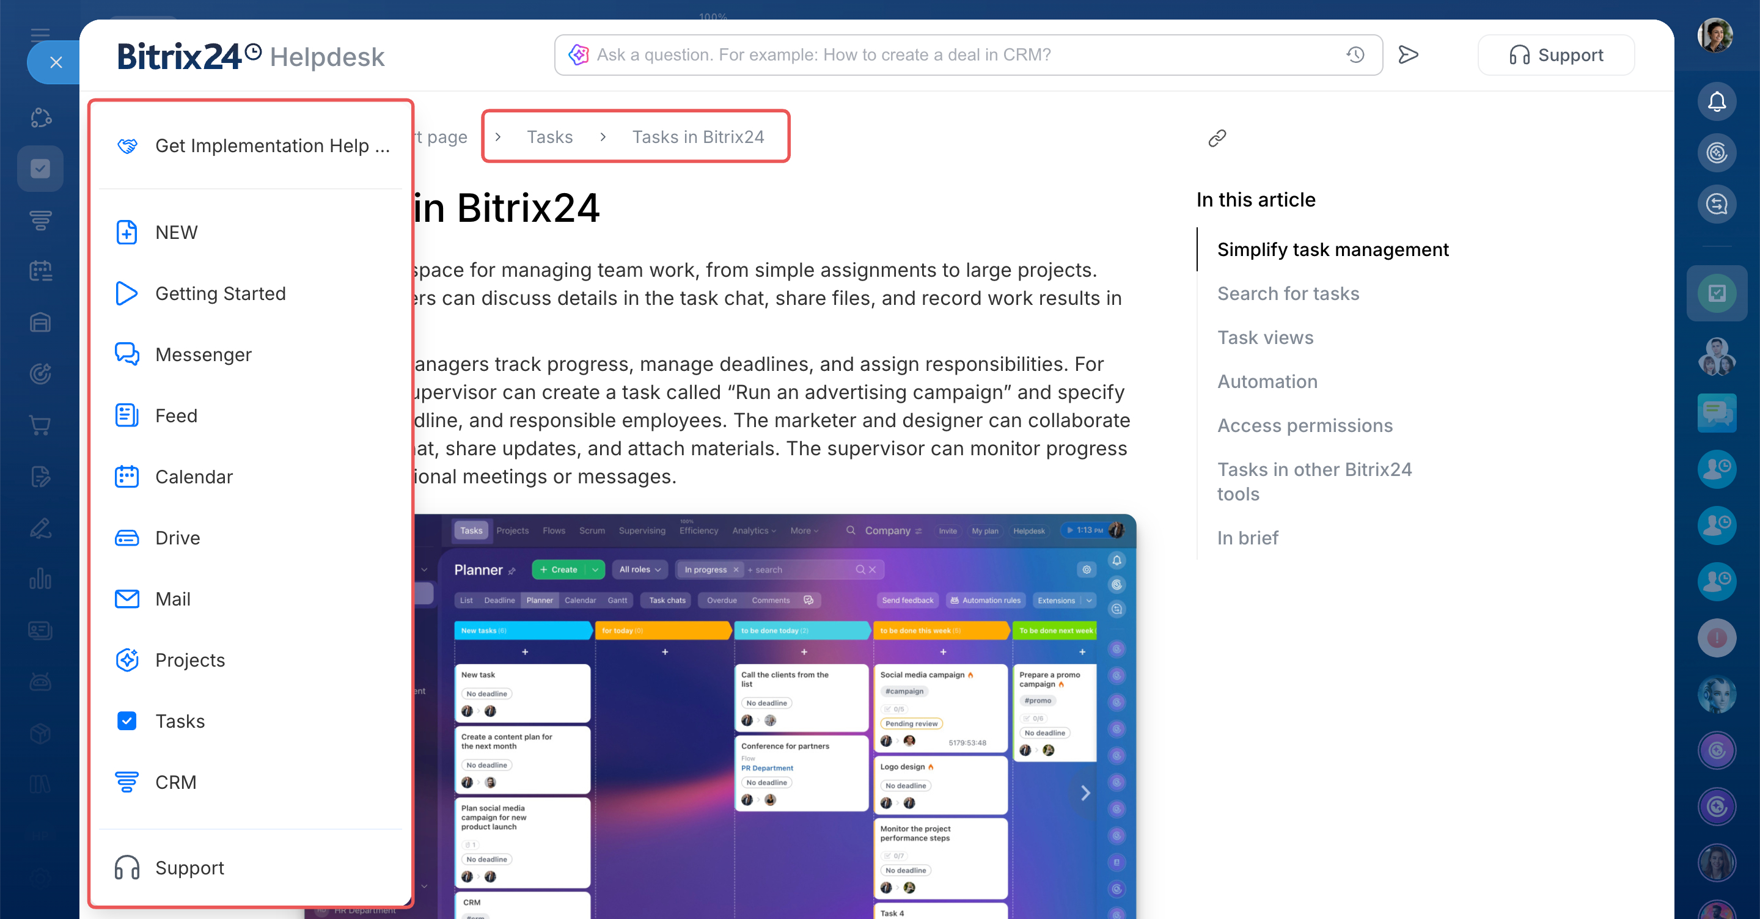
Task: Click the Support button with headphones in header
Action: point(1557,56)
